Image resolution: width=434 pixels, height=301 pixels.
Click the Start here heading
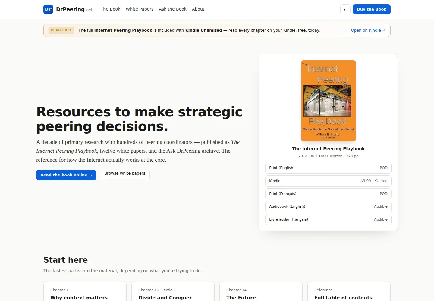pos(66,260)
